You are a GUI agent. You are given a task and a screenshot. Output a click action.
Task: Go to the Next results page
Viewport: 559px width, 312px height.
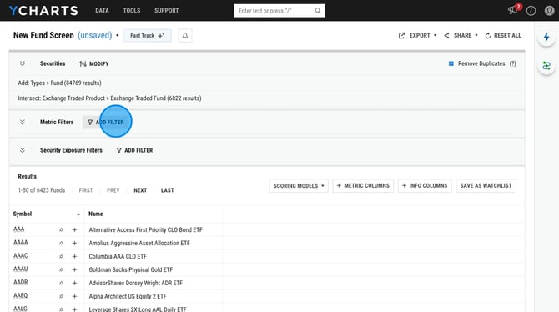(x=140, y=190)
